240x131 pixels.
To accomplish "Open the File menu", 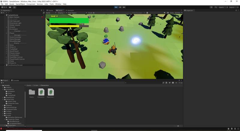I will coord(2,4).
